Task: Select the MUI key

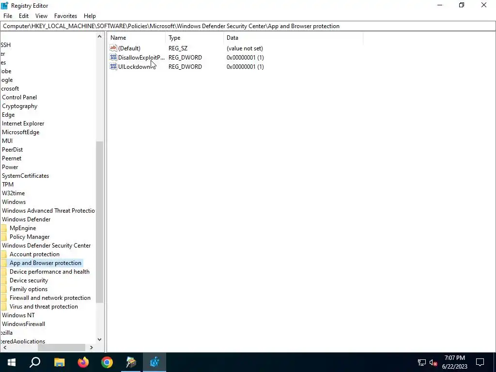Action: point(7,141)
